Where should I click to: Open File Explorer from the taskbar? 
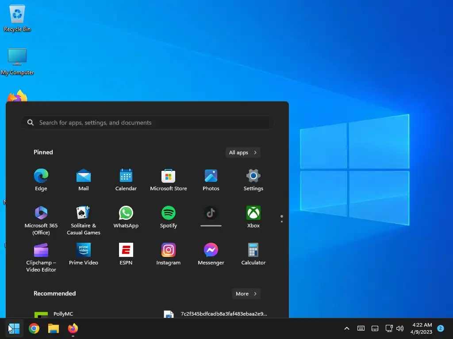(54, 328)
